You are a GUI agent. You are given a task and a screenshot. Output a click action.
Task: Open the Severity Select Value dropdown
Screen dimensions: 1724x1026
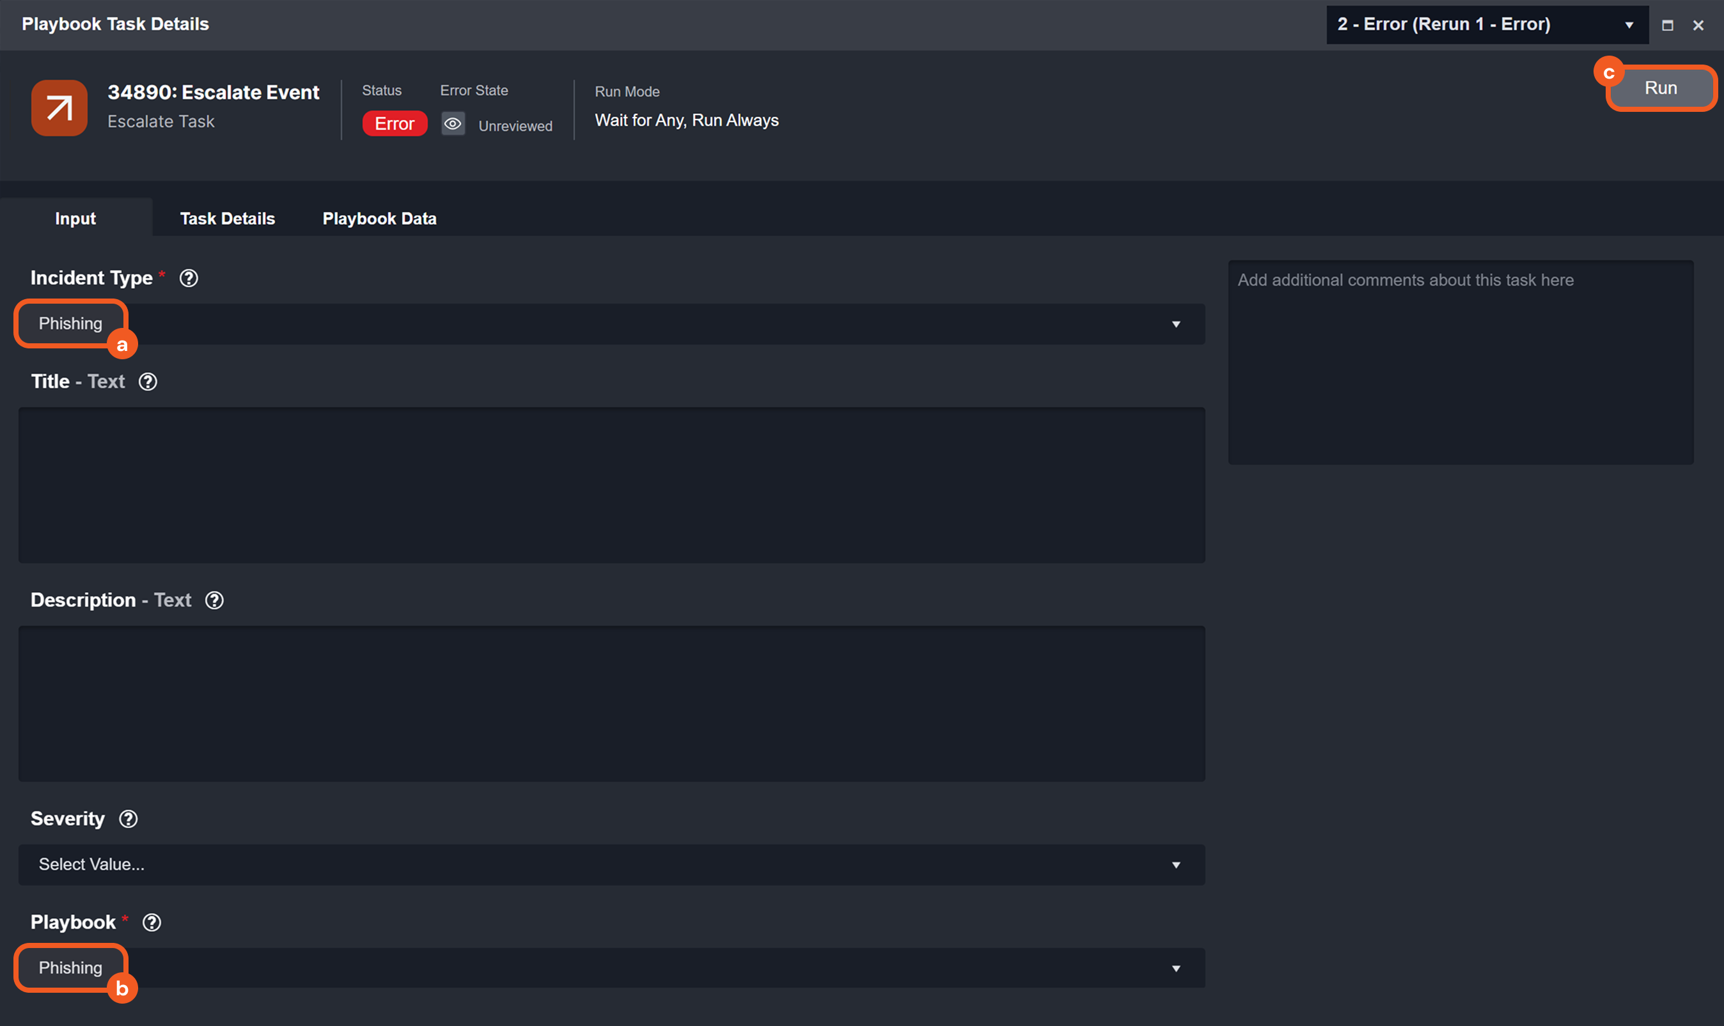pyautogui.click(x=611, y=865)
